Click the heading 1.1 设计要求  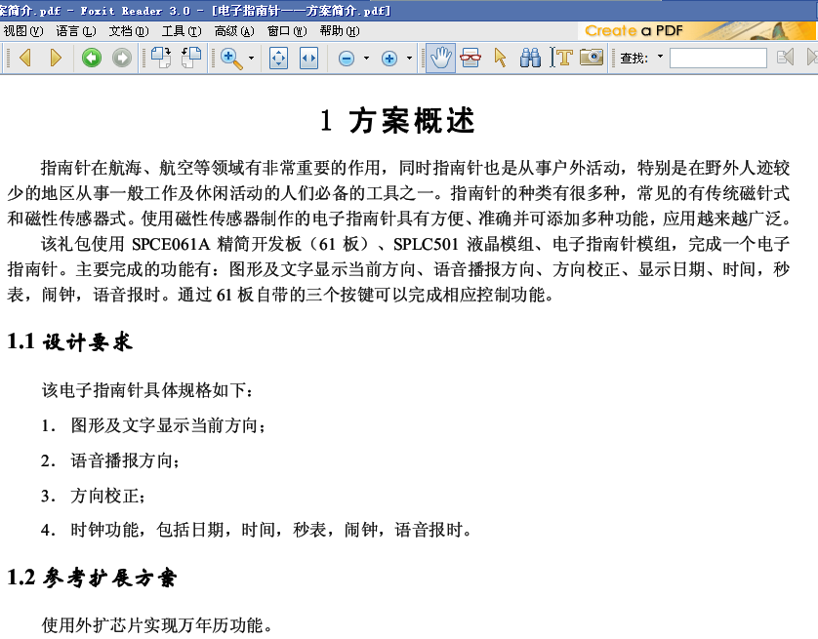click(x=70, y=341)
